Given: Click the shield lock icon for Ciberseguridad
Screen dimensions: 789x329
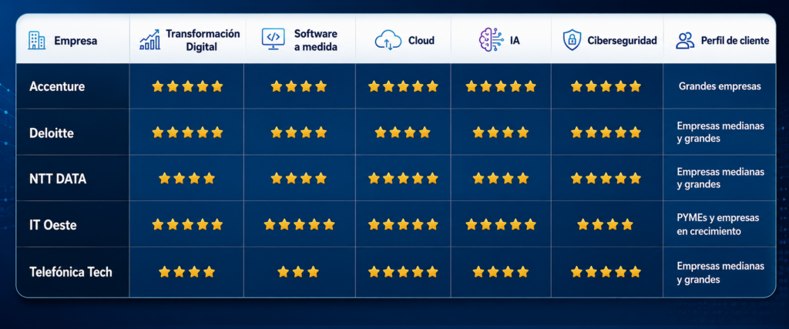Looking at the screenshot, I should pyautogui.click(x=572, y=40).
